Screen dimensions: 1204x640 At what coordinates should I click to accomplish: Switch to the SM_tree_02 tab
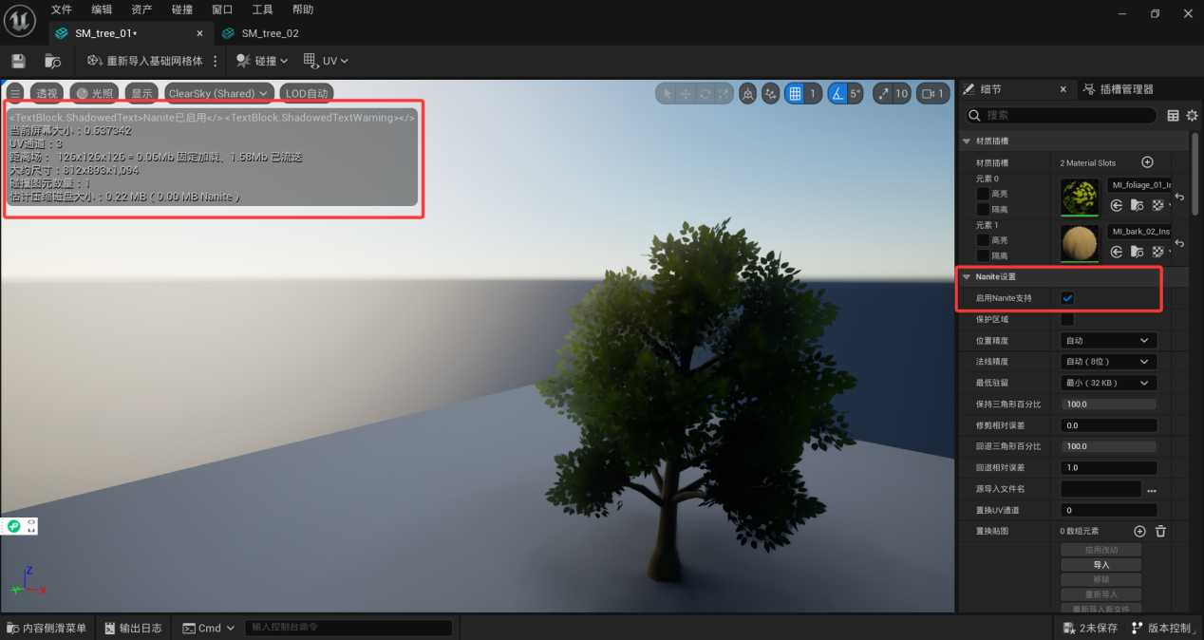(261, 33)
